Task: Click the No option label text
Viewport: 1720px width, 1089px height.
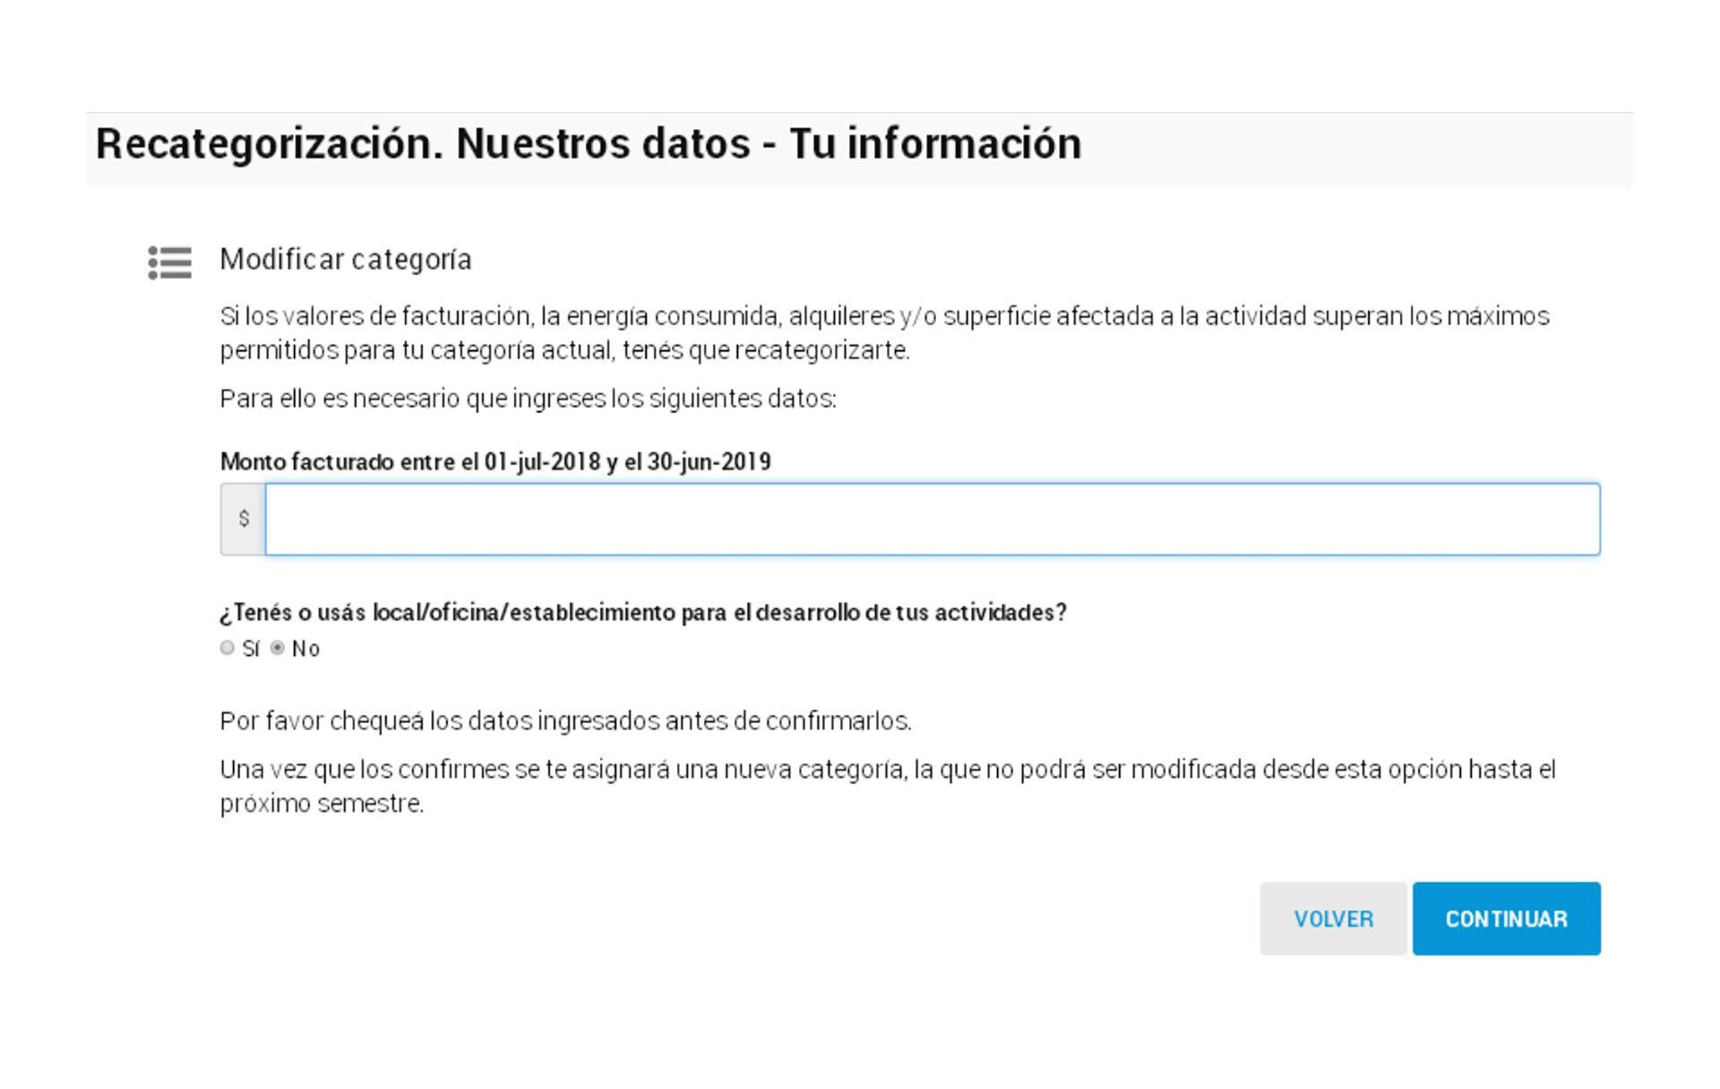Action: [305, 648]
